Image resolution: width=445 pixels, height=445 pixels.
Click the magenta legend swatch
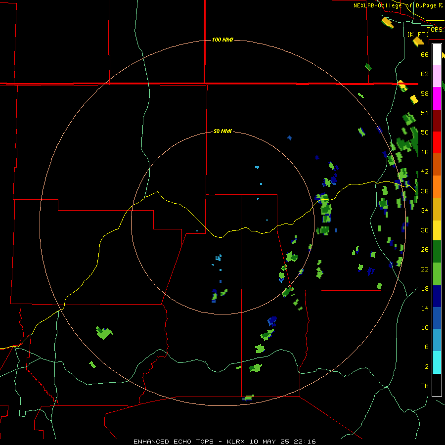(437, 98)
